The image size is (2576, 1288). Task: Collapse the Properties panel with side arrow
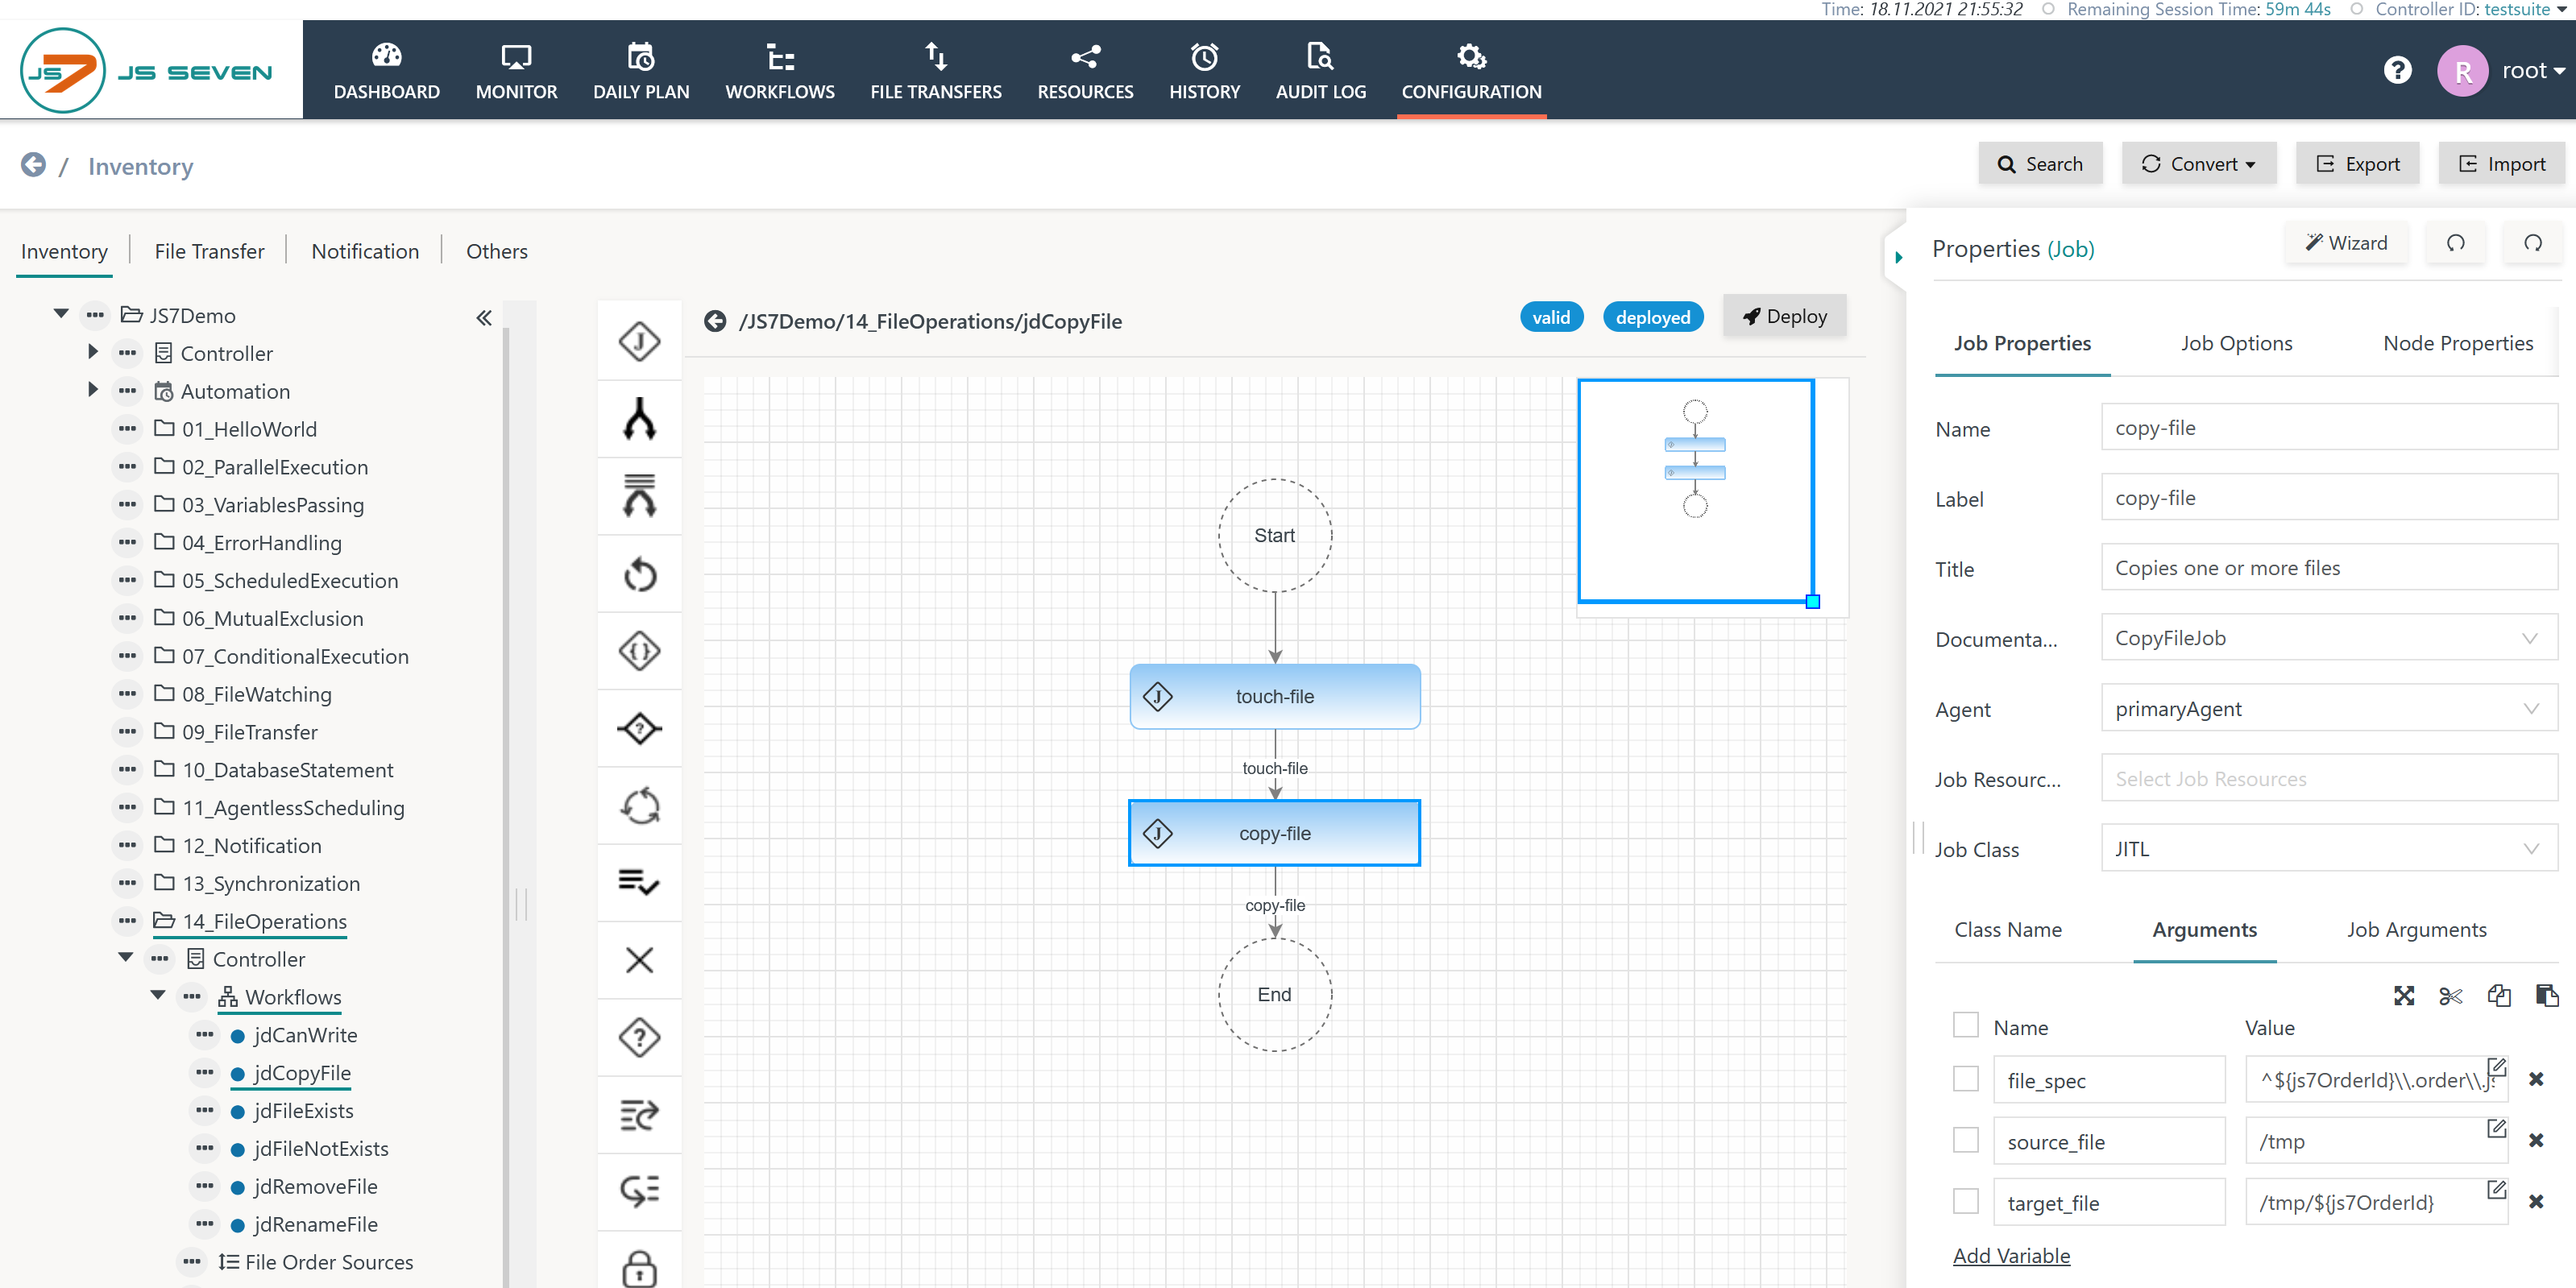(1897, 258)
